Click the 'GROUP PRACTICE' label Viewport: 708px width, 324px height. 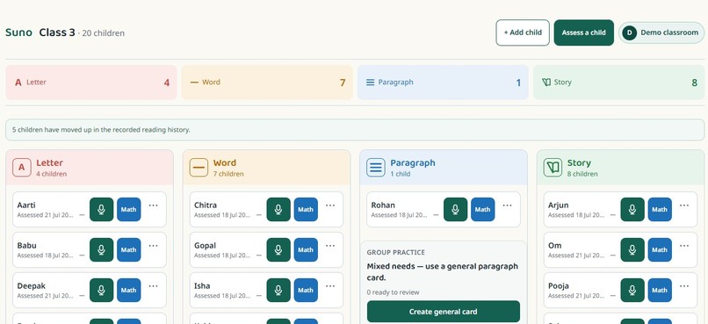click(x=395, y=252)
